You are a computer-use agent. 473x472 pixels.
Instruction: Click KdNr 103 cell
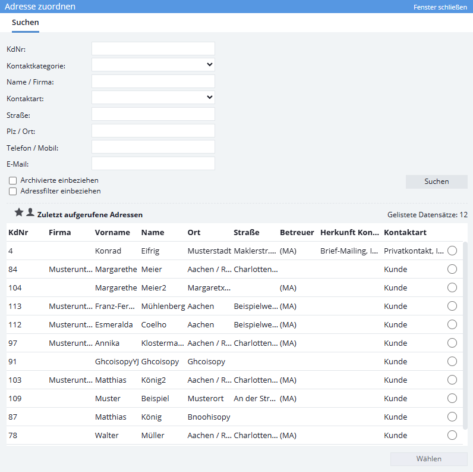coord(15,380)
